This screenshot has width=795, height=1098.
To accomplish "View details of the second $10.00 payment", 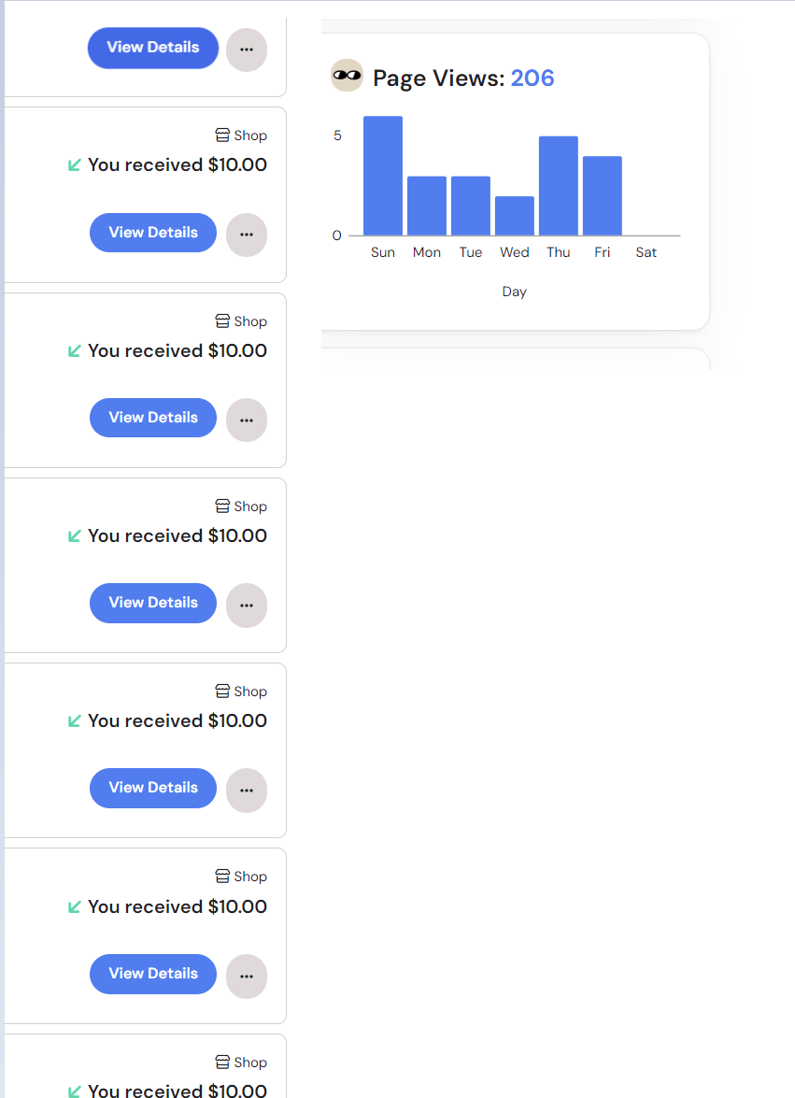I will tap(153, 418).
